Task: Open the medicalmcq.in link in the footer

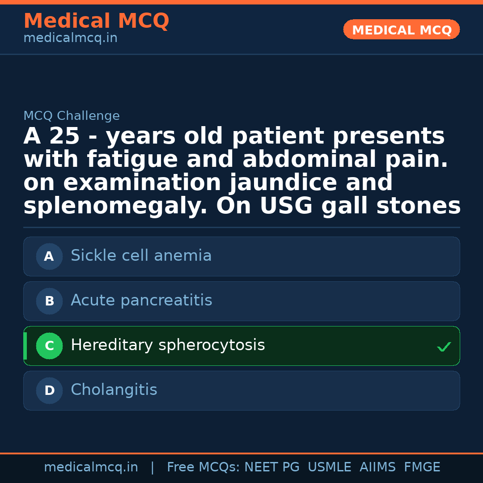Action: pos(91,467)
